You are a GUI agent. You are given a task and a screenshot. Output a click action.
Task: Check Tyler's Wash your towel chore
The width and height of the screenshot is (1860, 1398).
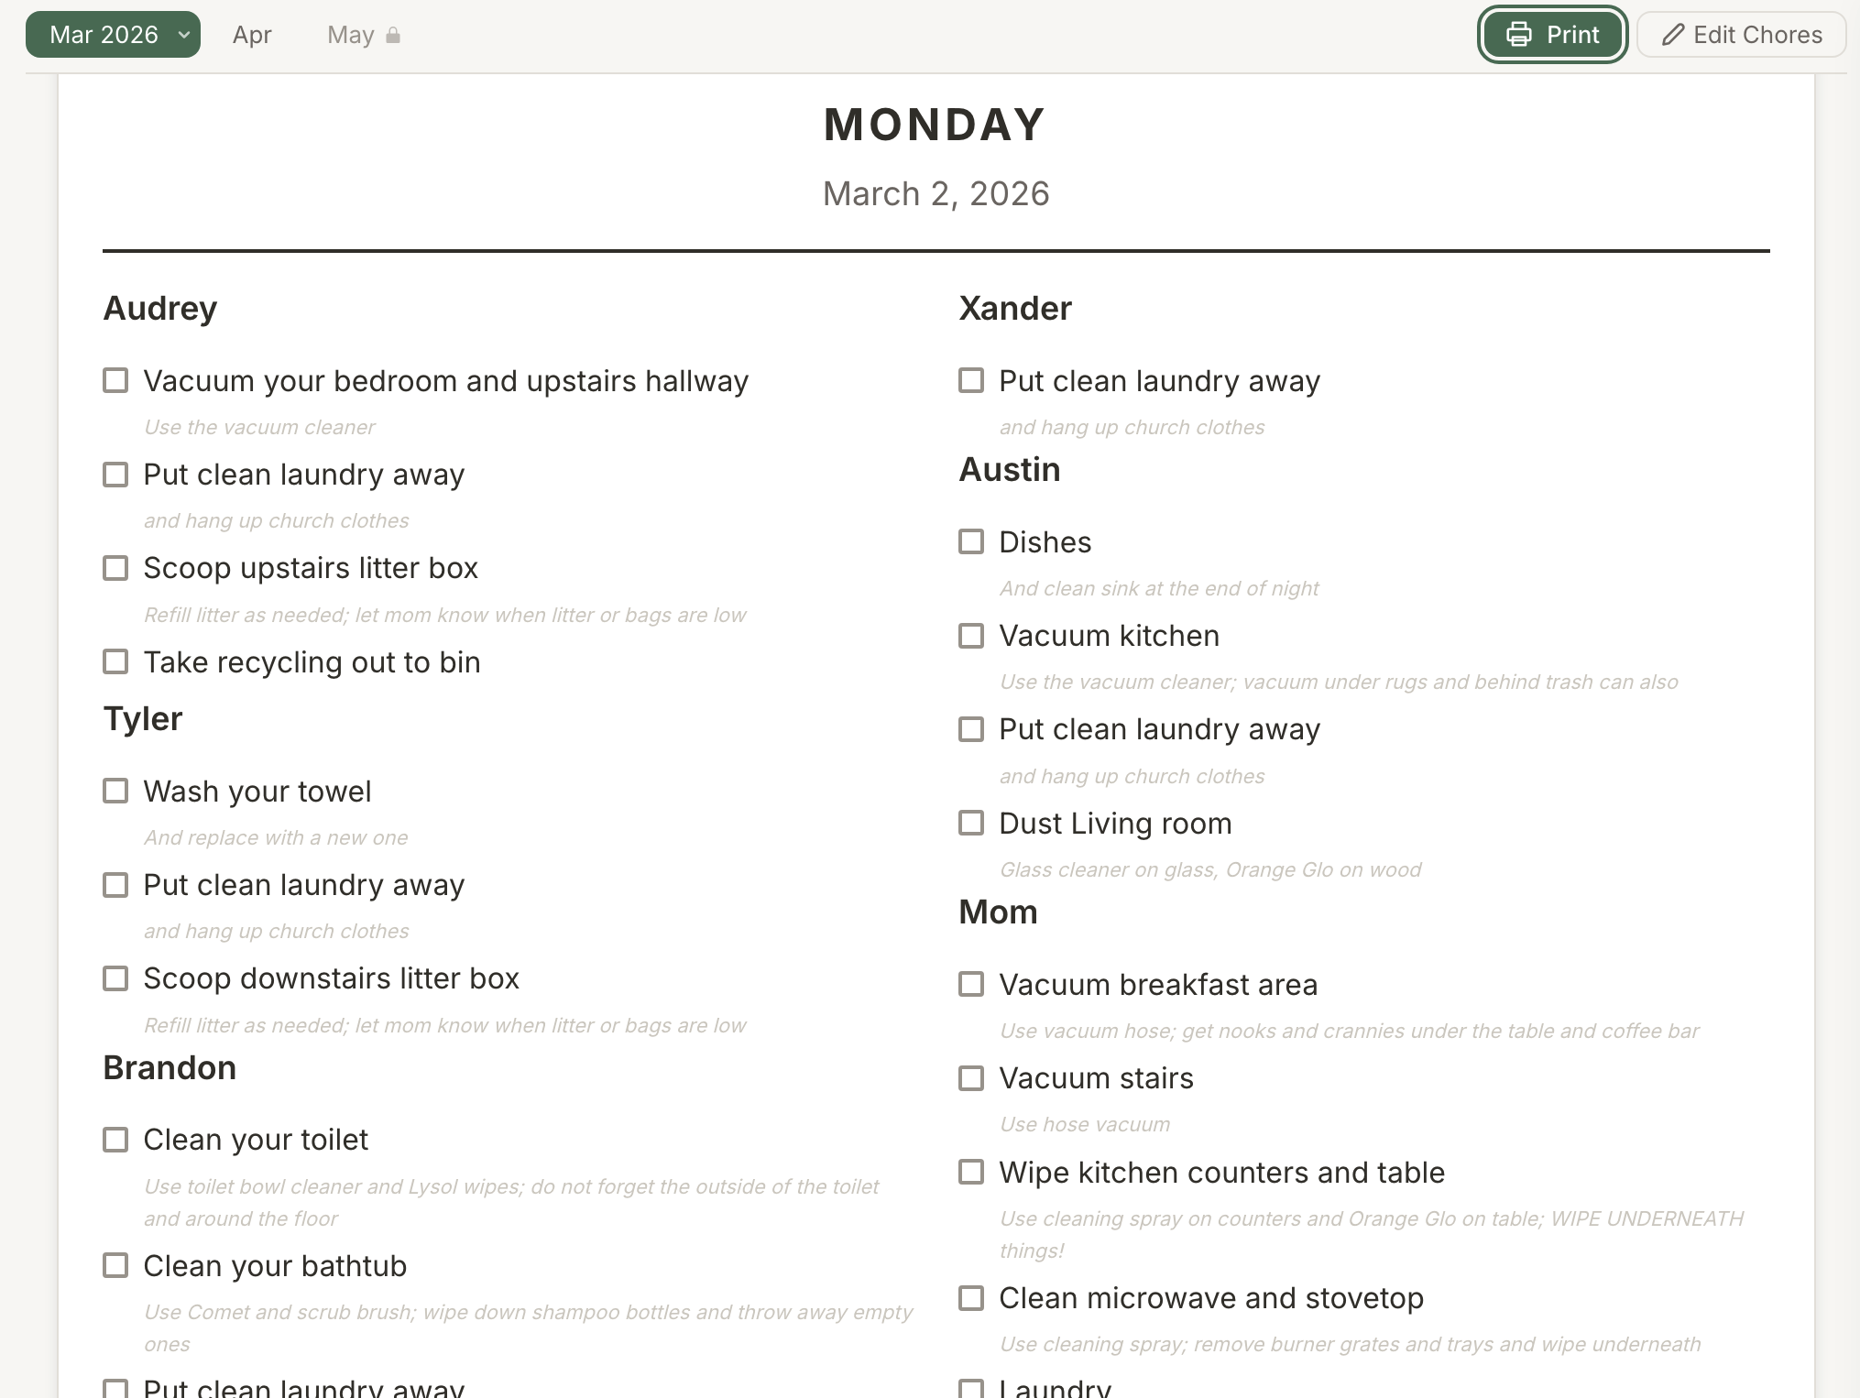pyautogui.click(x=115, y=792)
